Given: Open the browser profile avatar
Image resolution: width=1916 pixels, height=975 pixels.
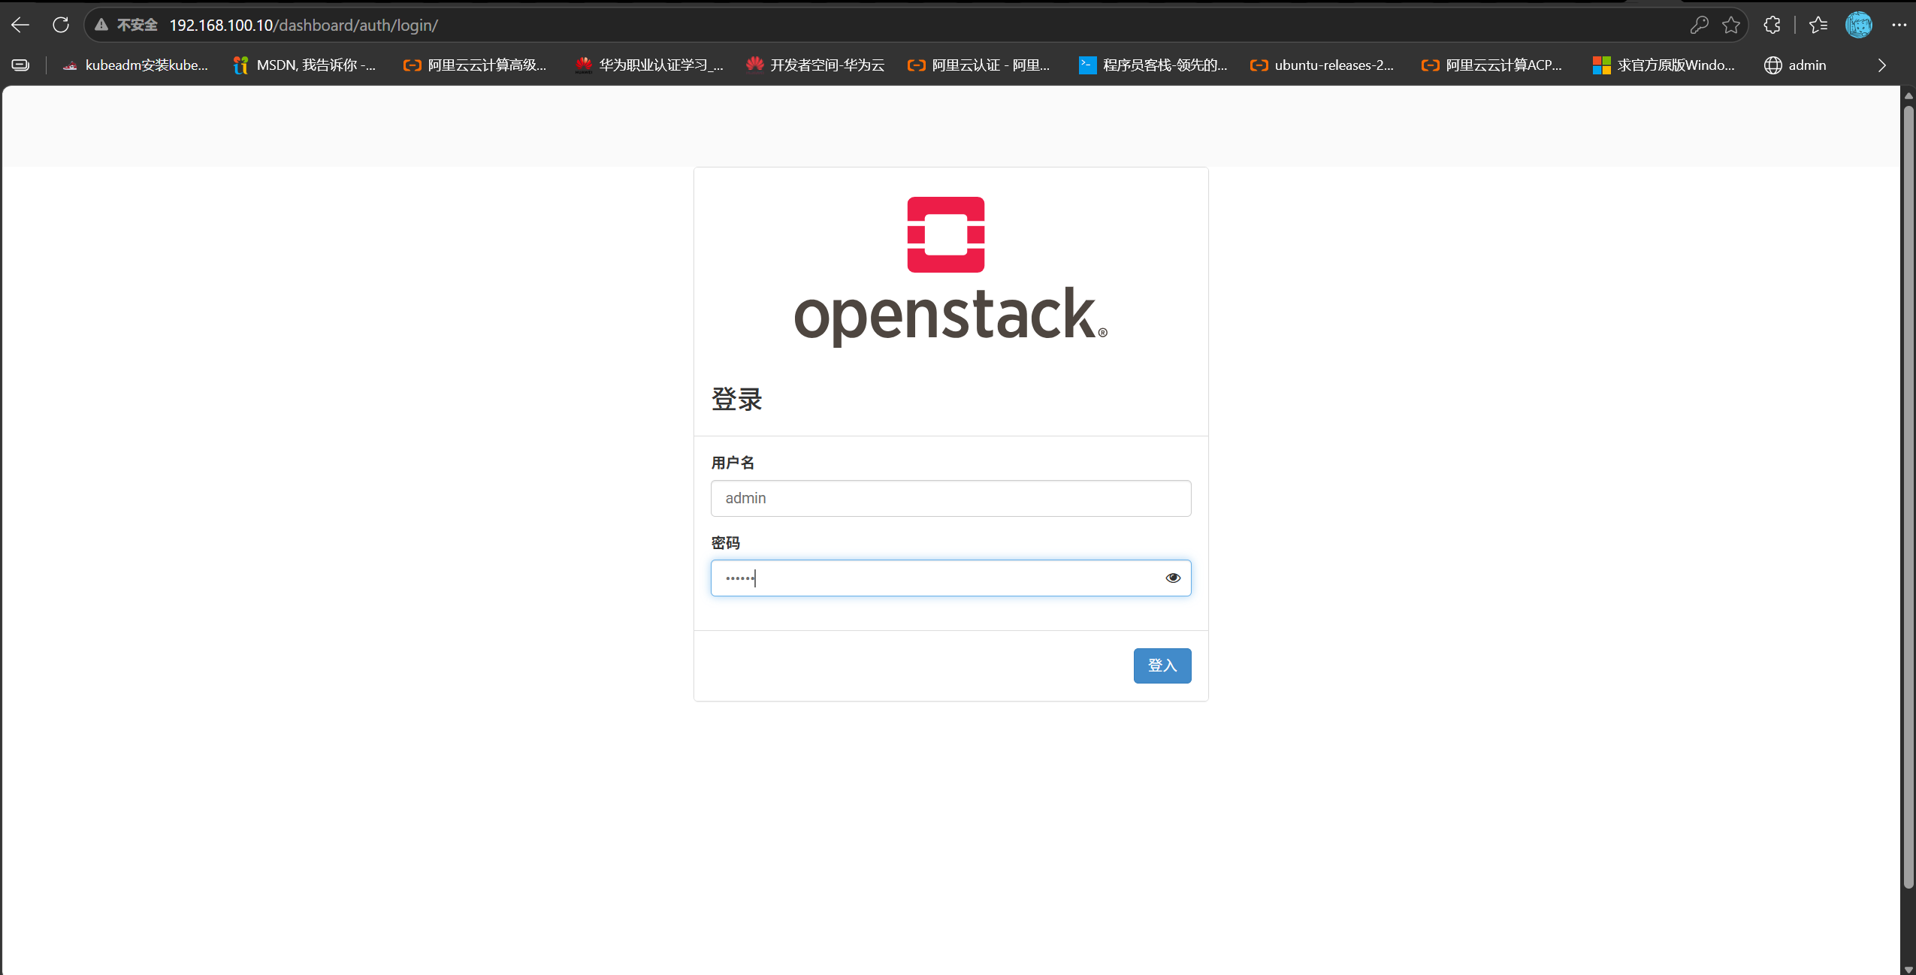Looking at the screenshot, I should (1859, 25).
